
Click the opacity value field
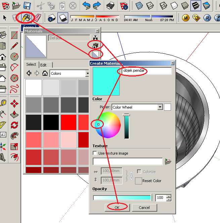(x=161, y=198)
